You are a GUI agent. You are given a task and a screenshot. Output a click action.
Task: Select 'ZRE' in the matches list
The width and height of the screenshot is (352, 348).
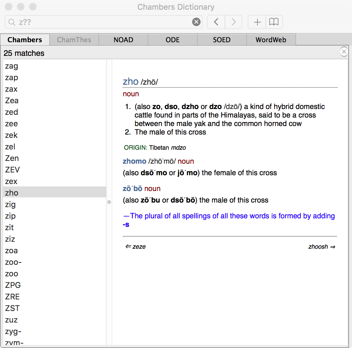coord(54,297)
